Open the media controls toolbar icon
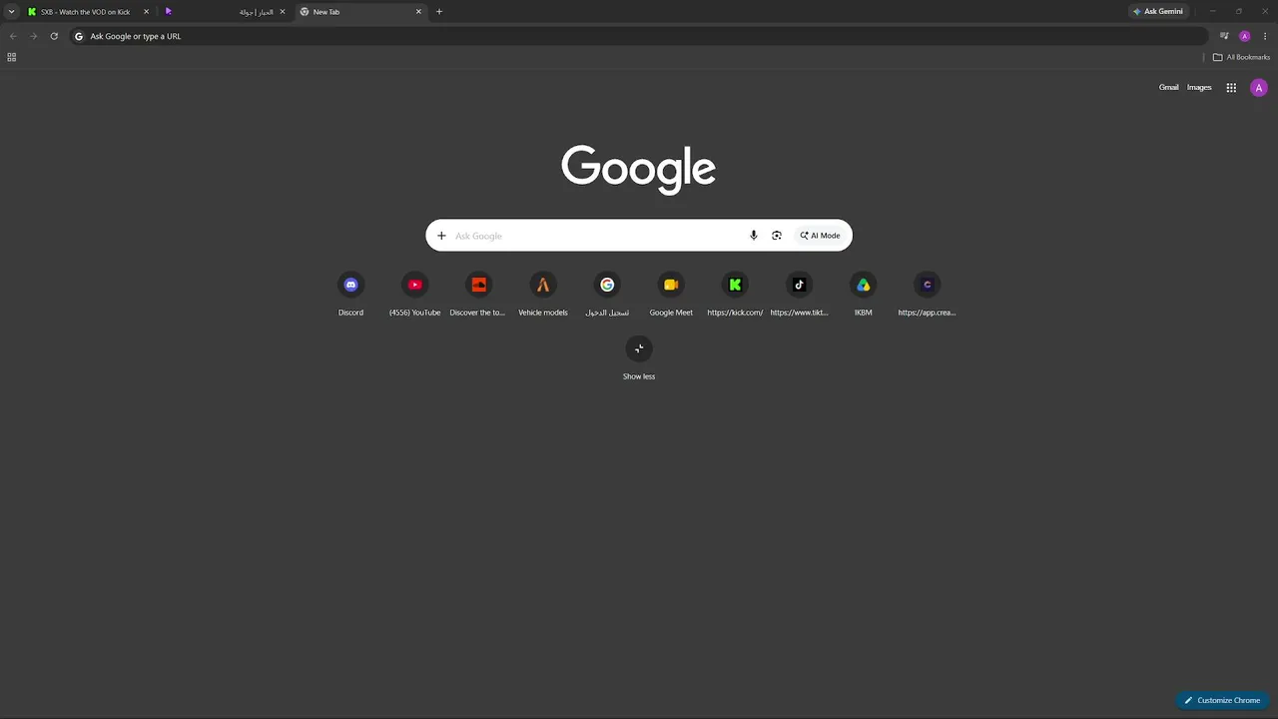This screenshot has height=719, width=1278. point(1224,36)
